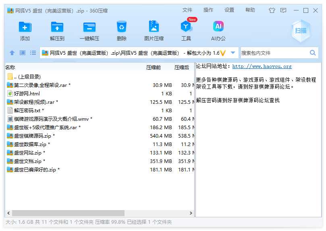
Task: Switch to the thumbnail view icon
Action: click(23, 53)
